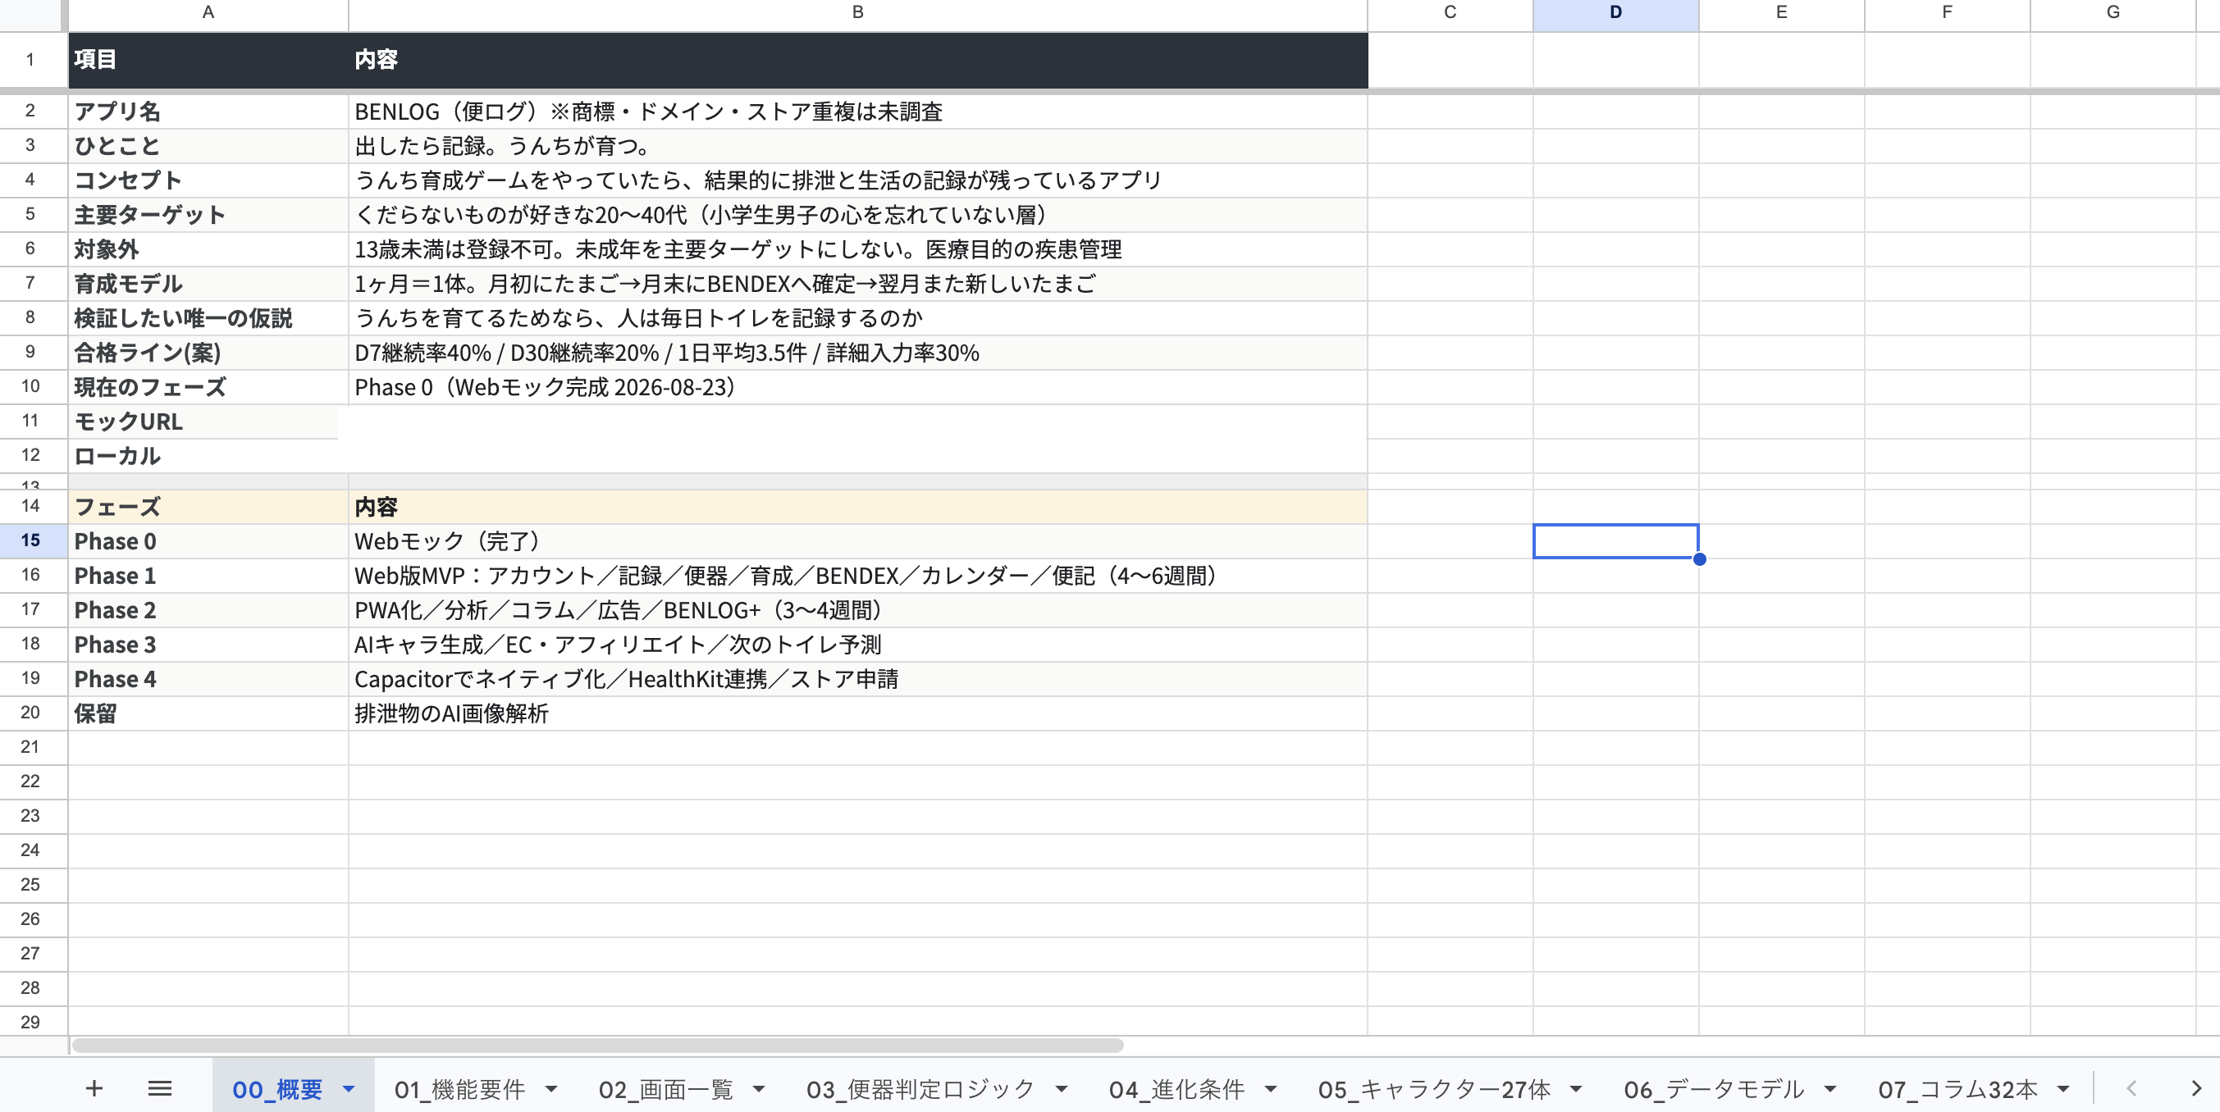The width and height of the screenshot is (2220, 1112).
Task: Open the 03_便器判定ロジック tab dropdown arrow
Action: coord(1062,1090)
